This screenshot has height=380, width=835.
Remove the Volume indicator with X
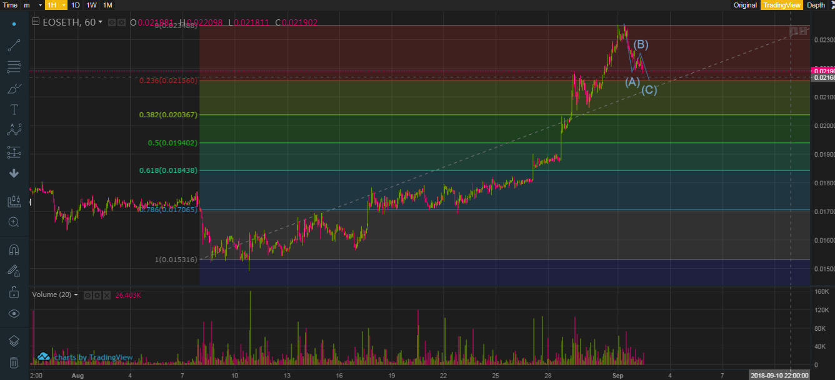(107, 295)
